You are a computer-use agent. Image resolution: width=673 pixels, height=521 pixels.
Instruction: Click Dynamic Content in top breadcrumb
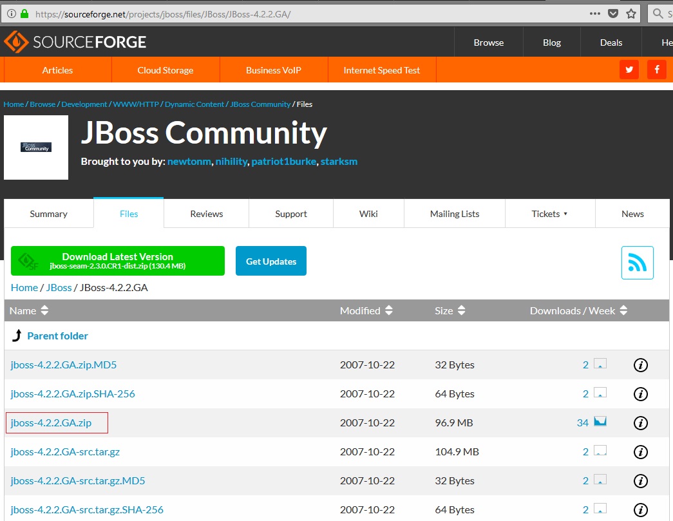(194, 104)
